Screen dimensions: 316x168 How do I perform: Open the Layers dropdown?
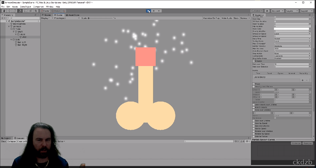(292, 11)
